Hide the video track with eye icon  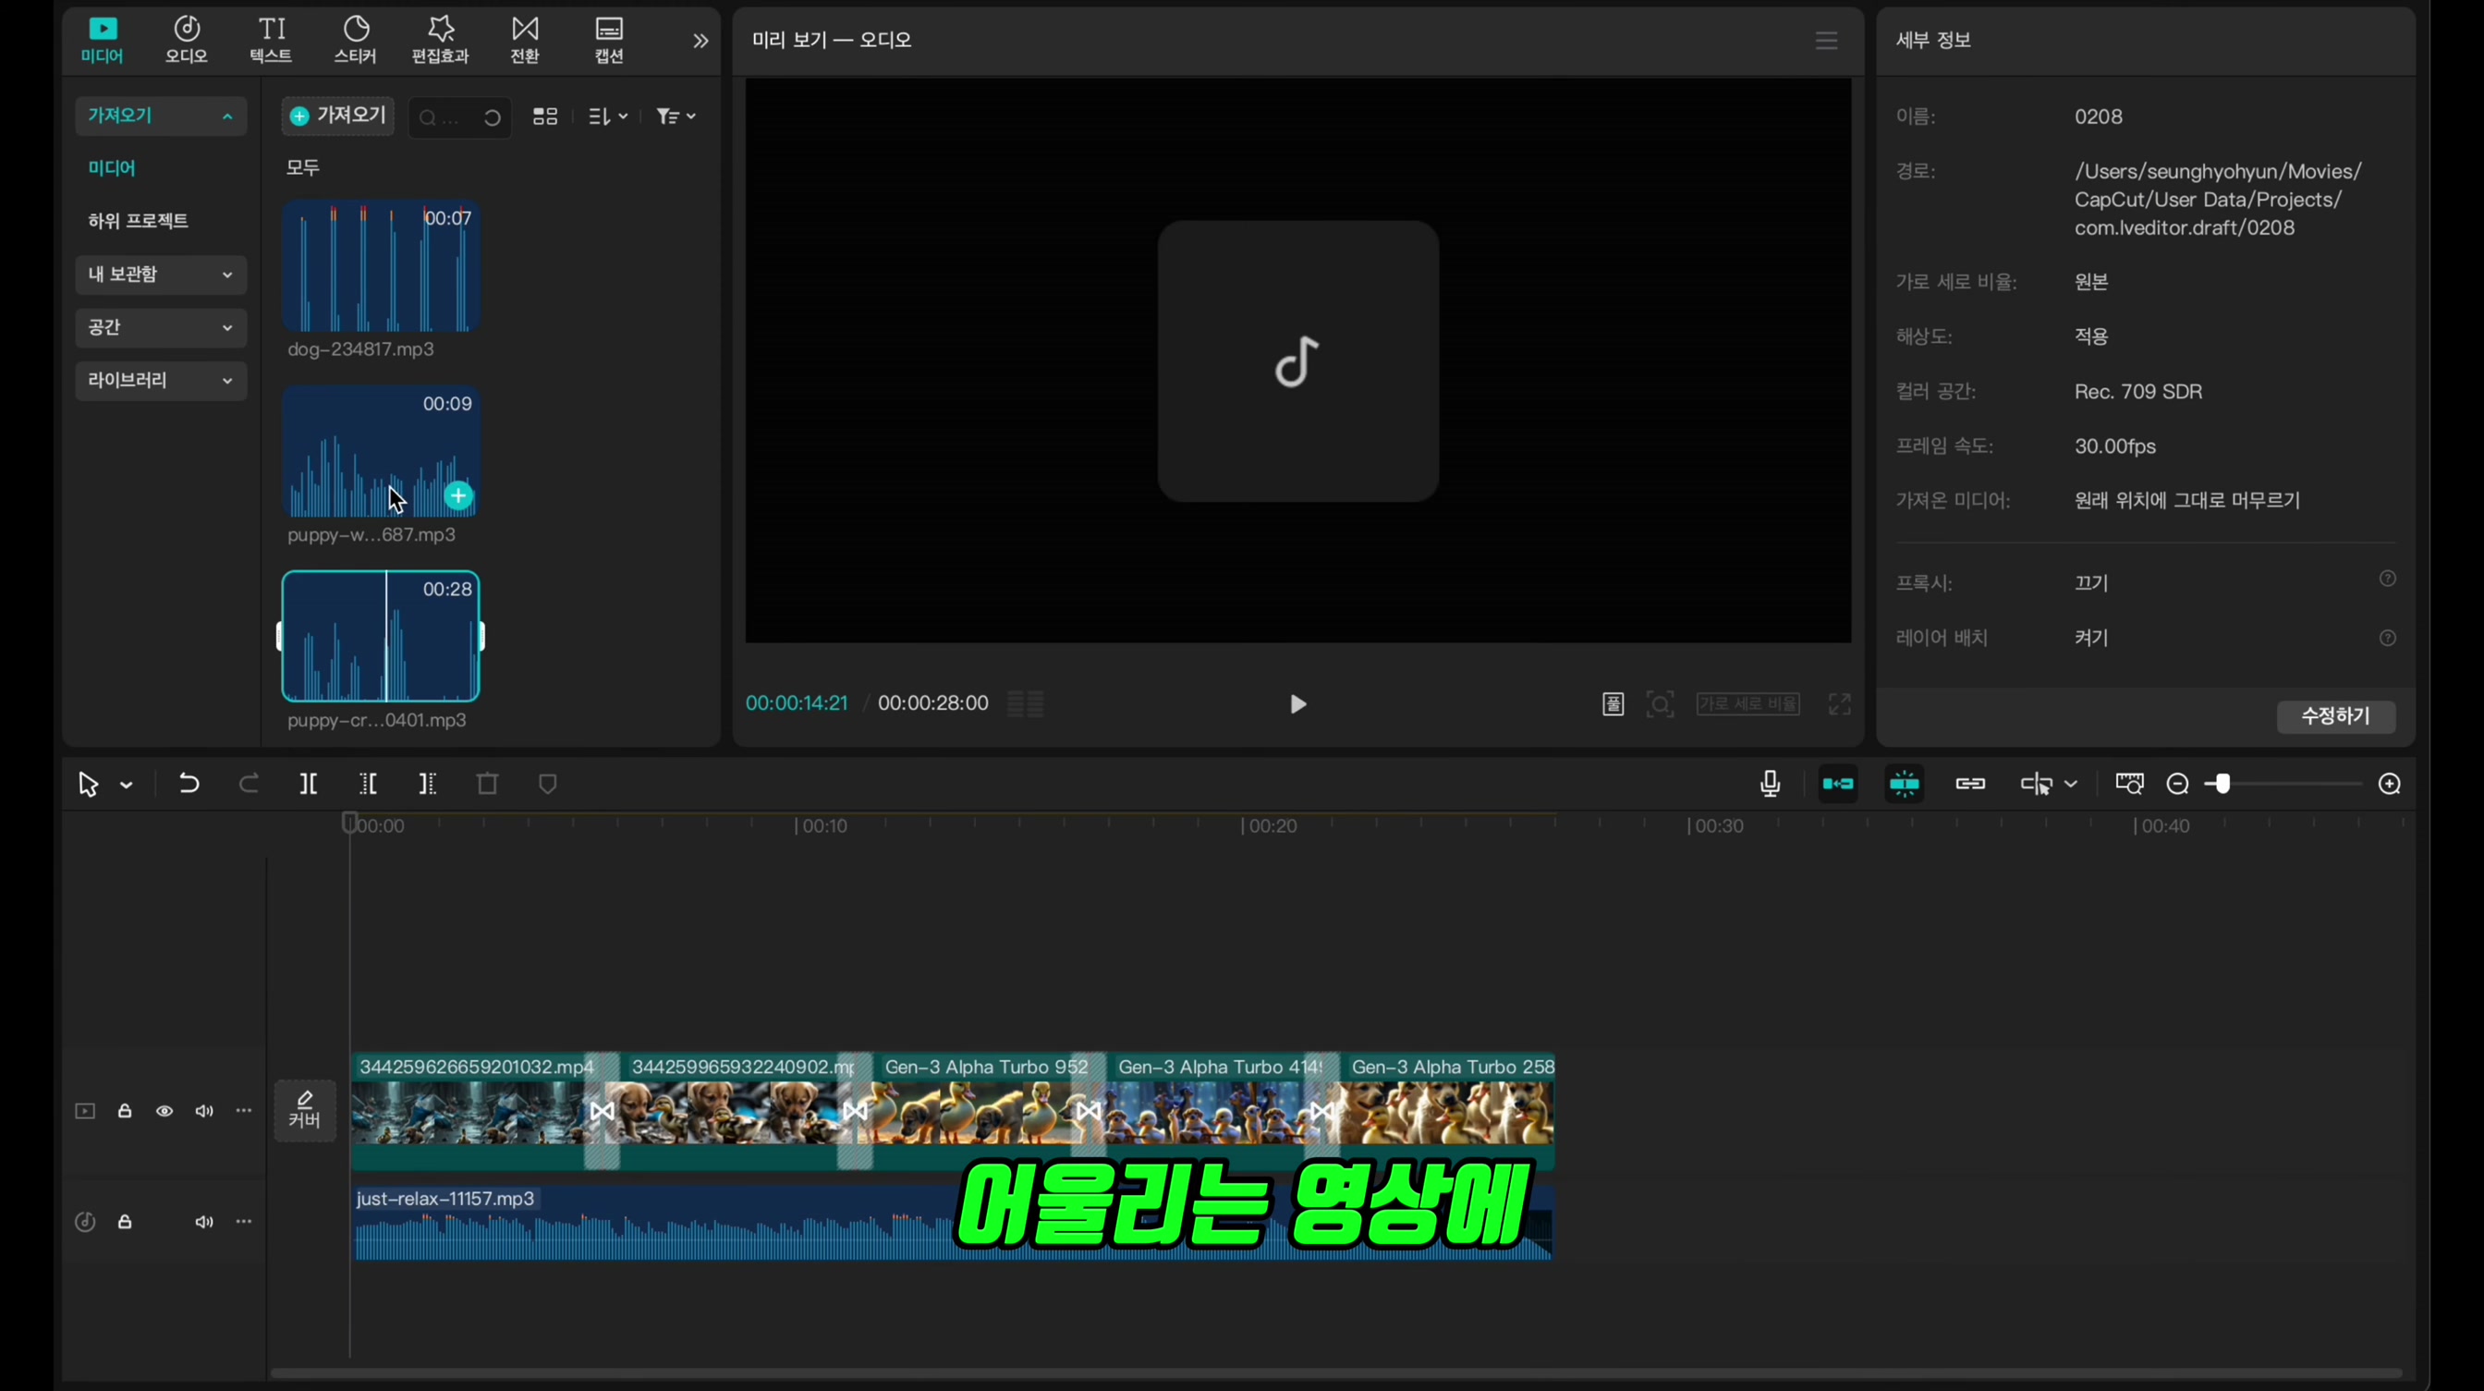click(164, 1111)
